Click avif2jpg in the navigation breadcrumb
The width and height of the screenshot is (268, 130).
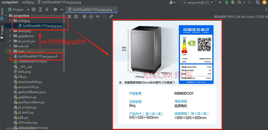point(28,2)
